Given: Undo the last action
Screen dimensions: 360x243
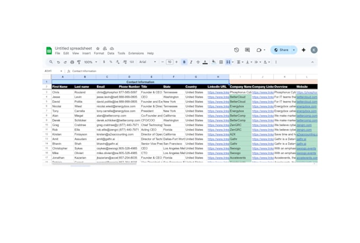Looking at the screenshot, I should (59, 62).
